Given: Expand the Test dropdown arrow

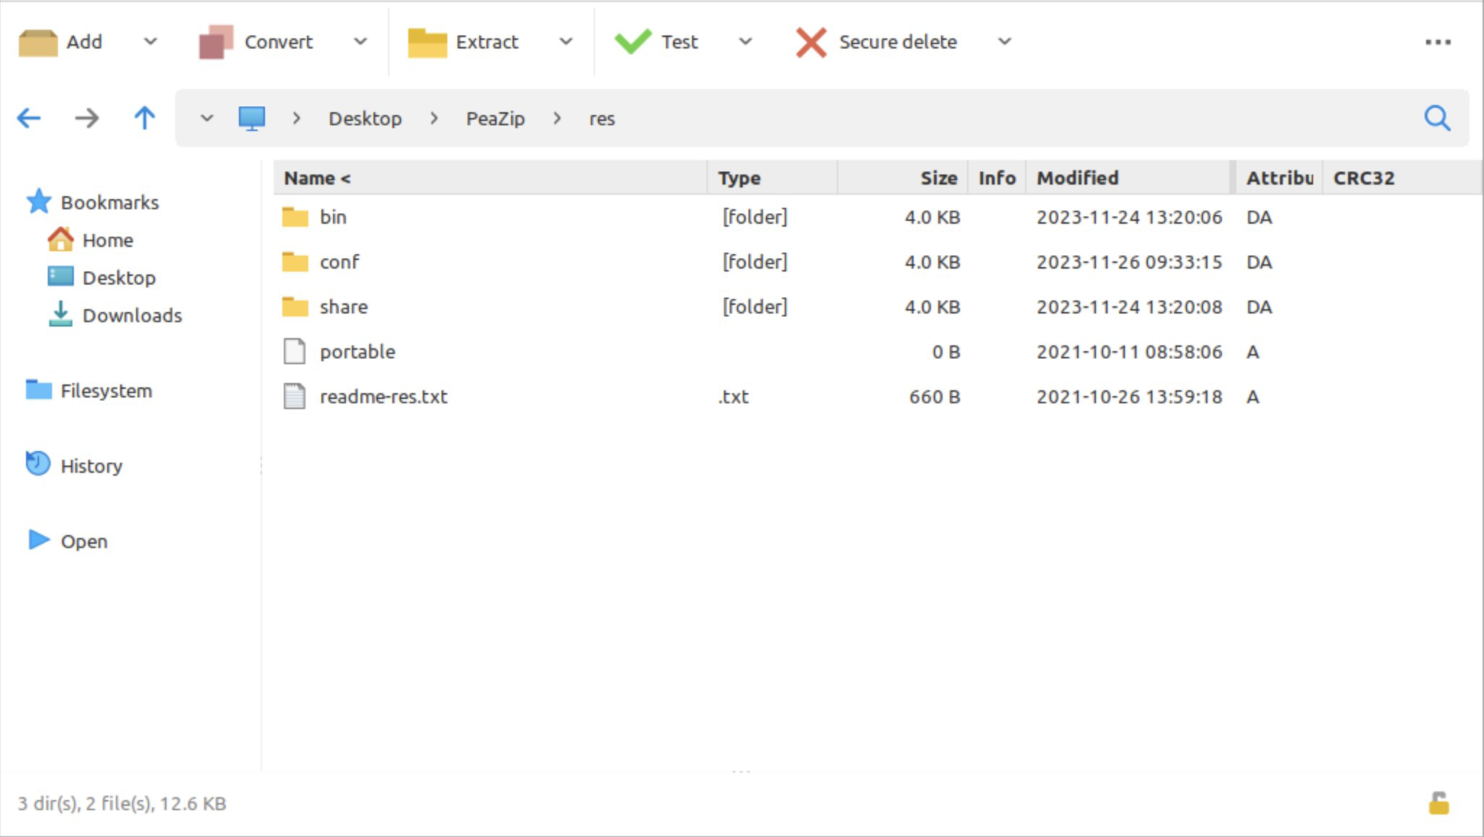Looking at the screenshot, I should pos(746,42).
